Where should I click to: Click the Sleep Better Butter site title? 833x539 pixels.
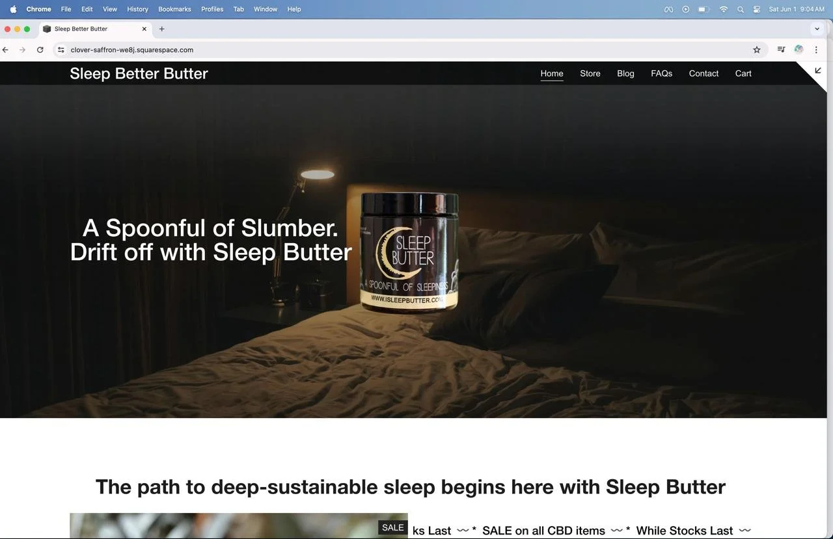[139, 73]
